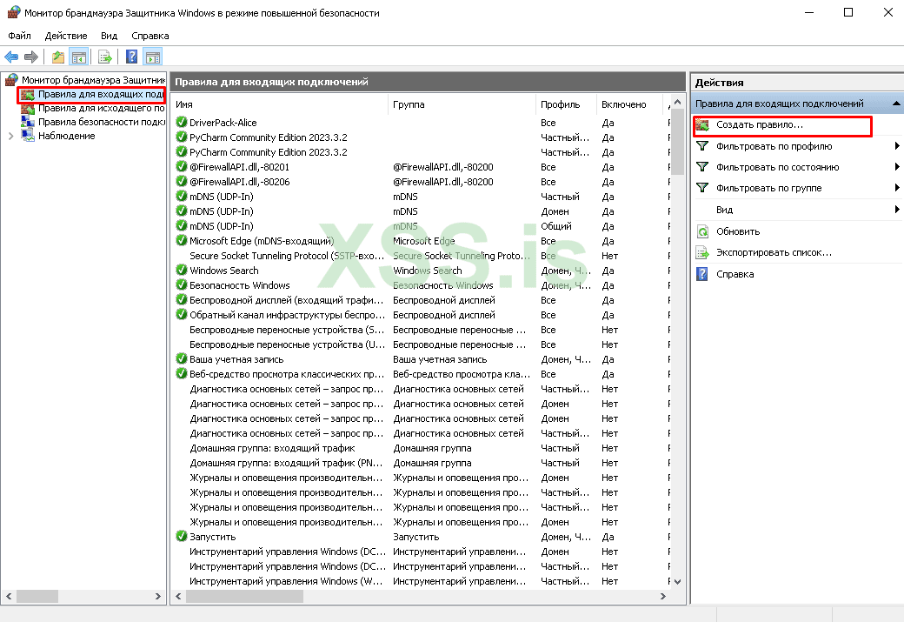904x622 pixels.
Task: Select Правила для исходящего подключения tree node
Action: click(x=101, y=109)
